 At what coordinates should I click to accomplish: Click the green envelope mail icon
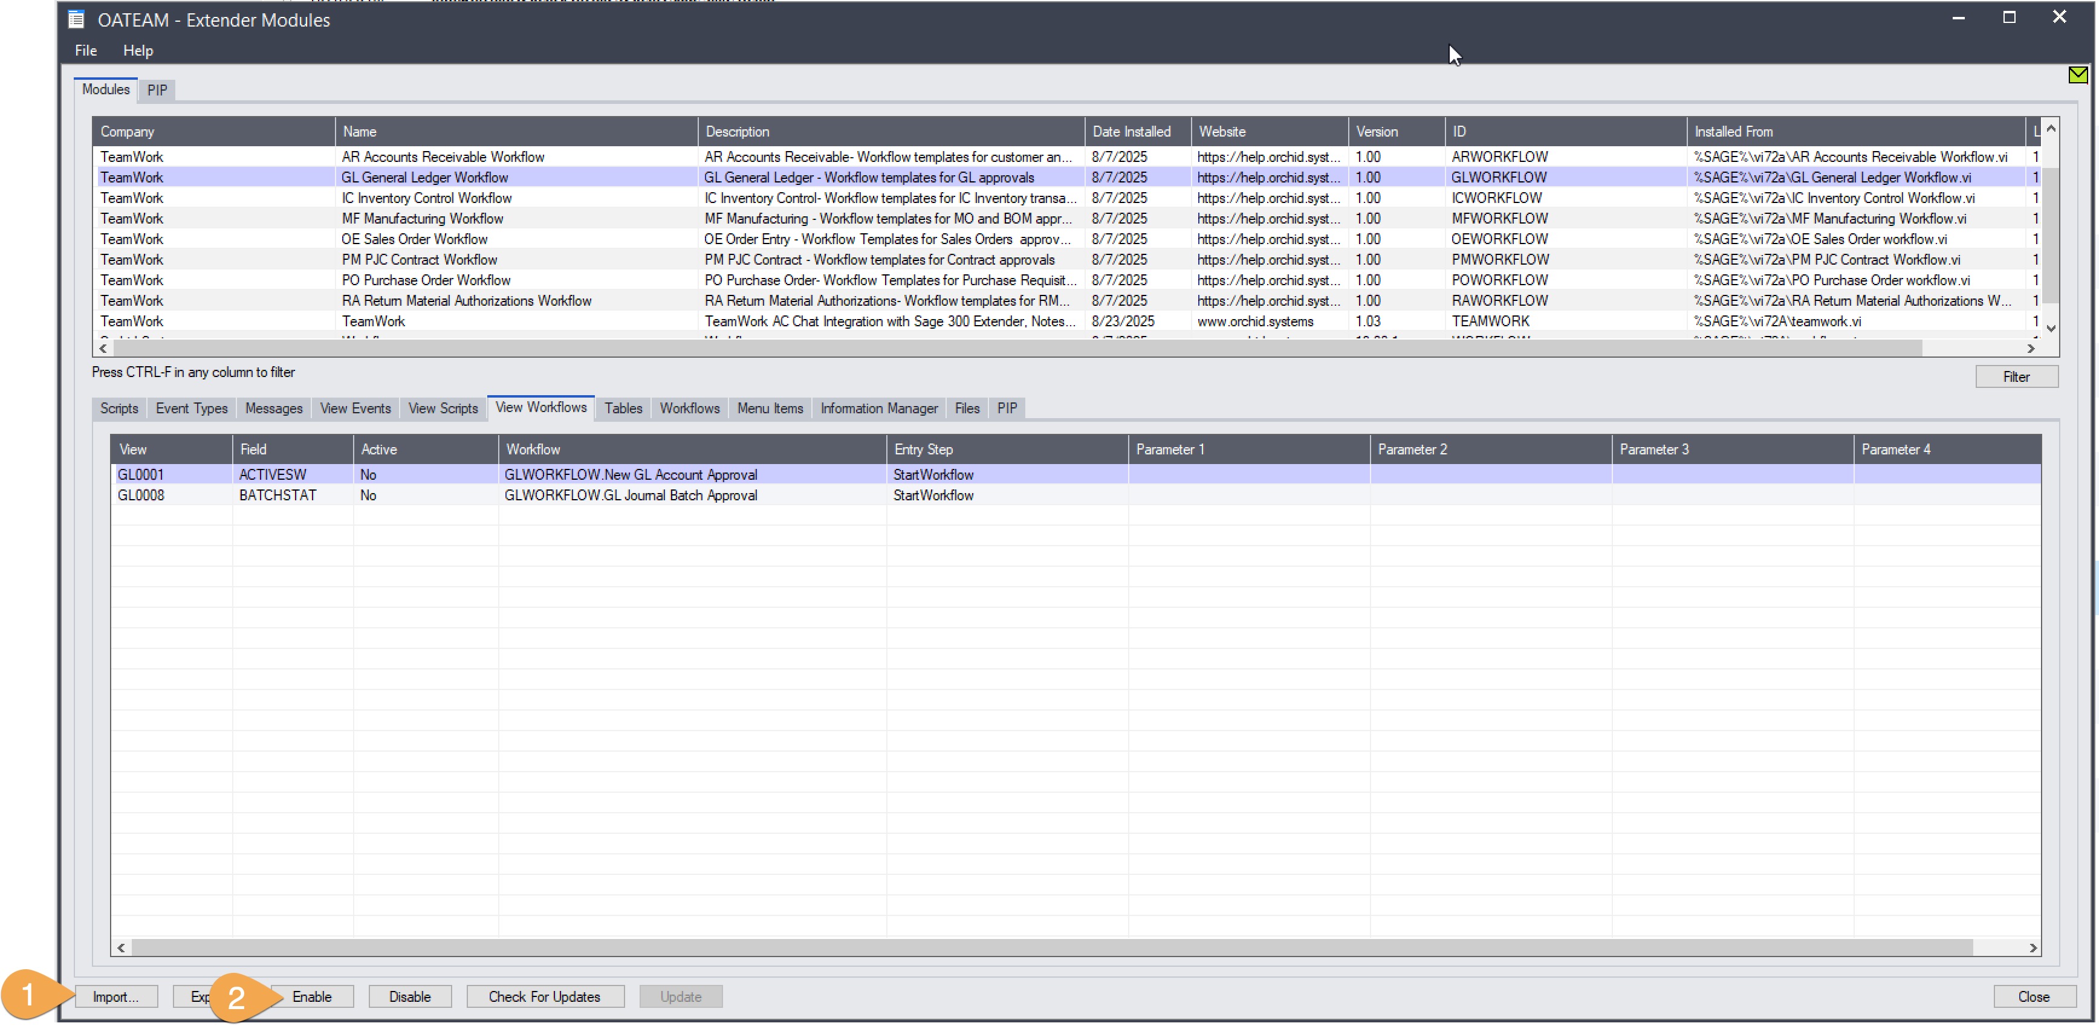[2077, 75]
